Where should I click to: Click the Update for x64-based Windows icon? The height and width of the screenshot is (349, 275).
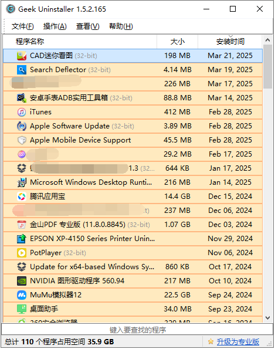point(22,267)
